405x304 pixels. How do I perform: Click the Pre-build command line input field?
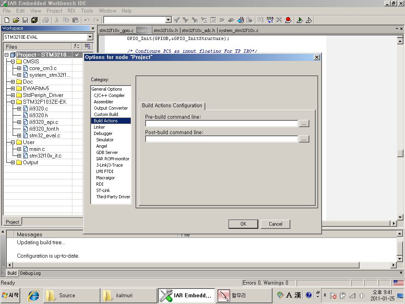tap(221, 124)
